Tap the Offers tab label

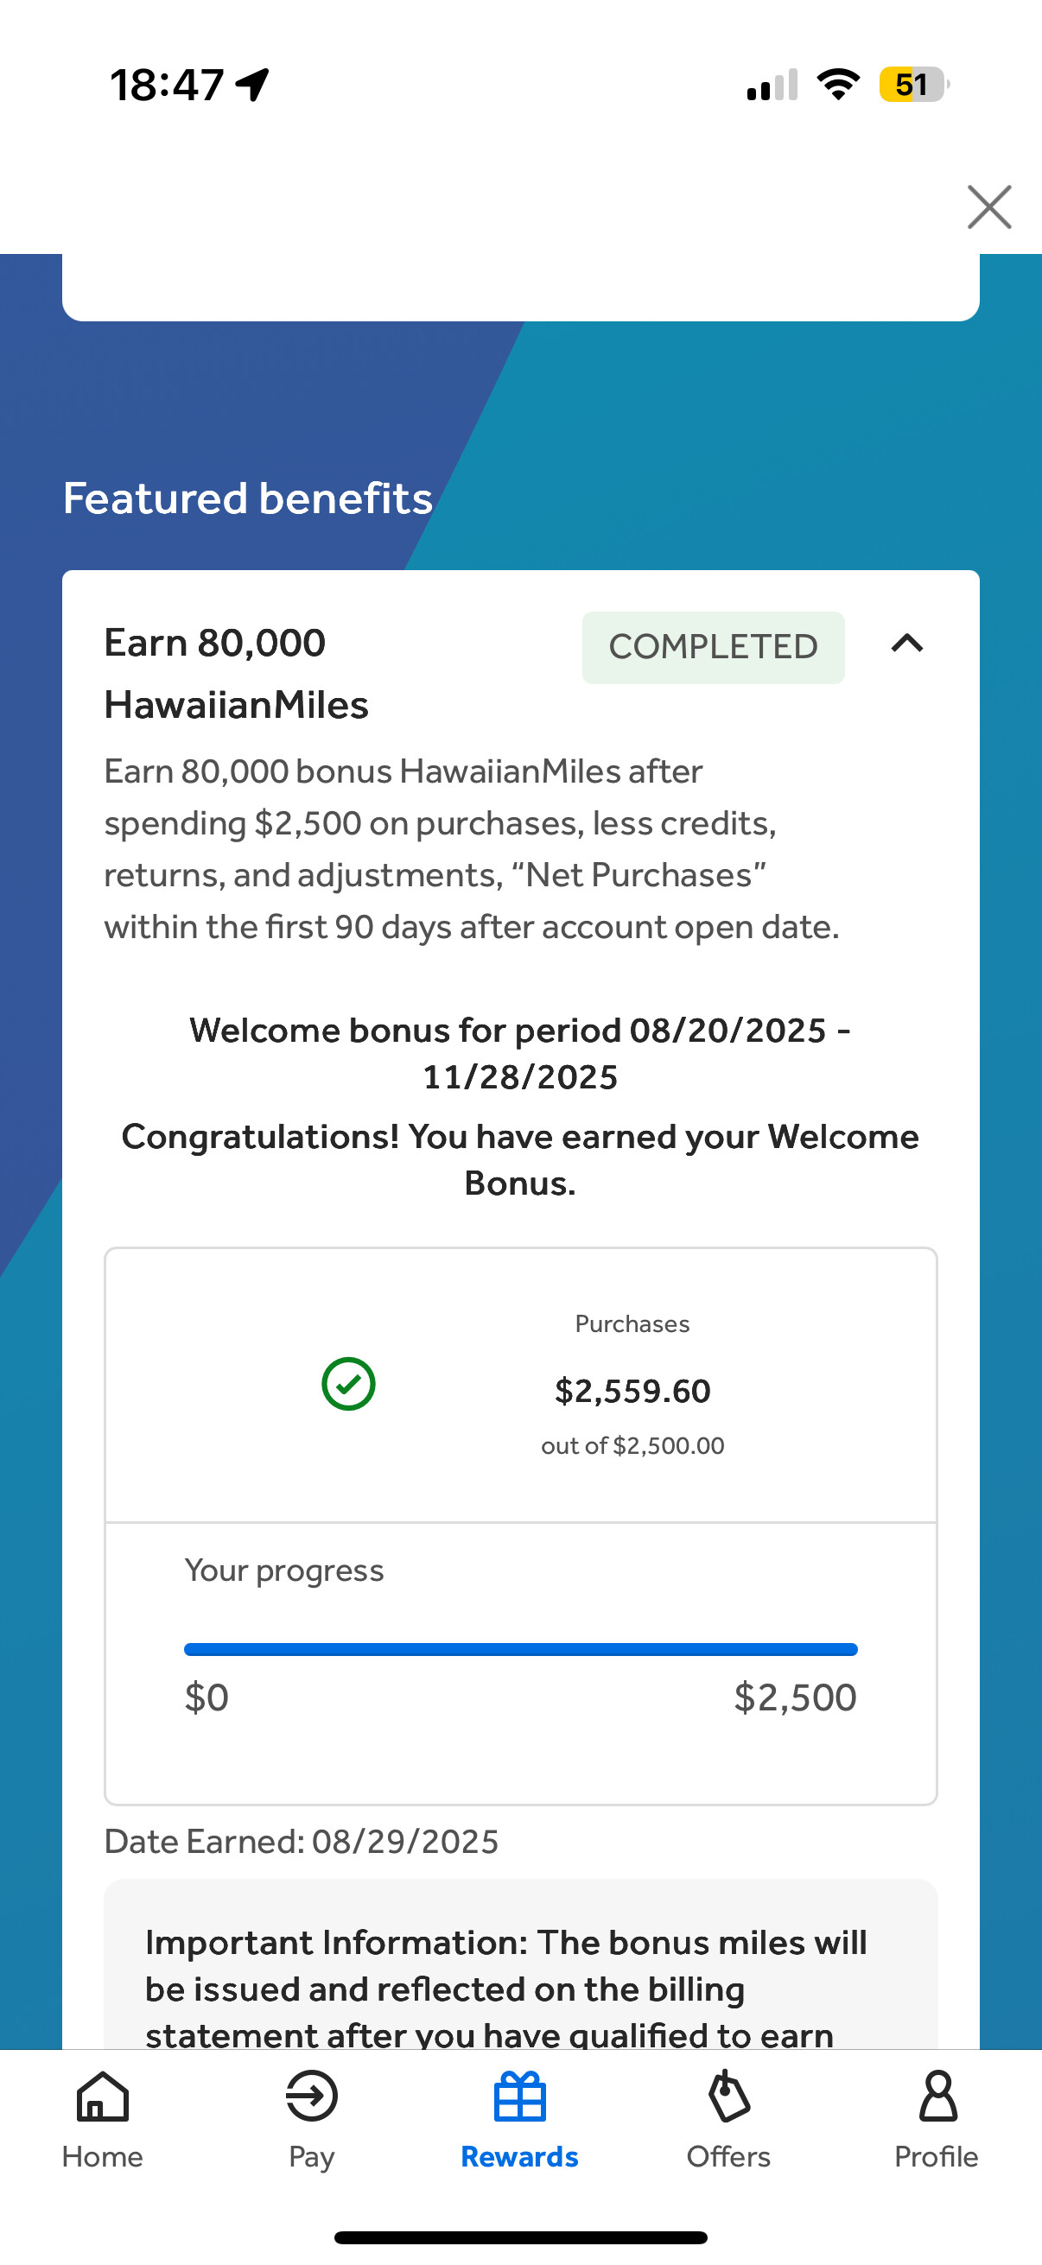pyautogui.click(x=728, y=2157)
